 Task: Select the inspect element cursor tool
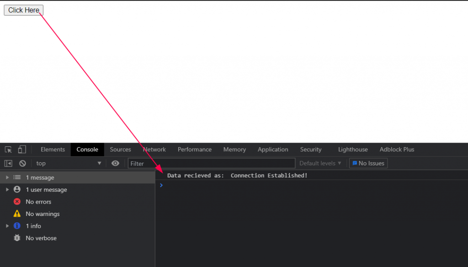[7, 149]
